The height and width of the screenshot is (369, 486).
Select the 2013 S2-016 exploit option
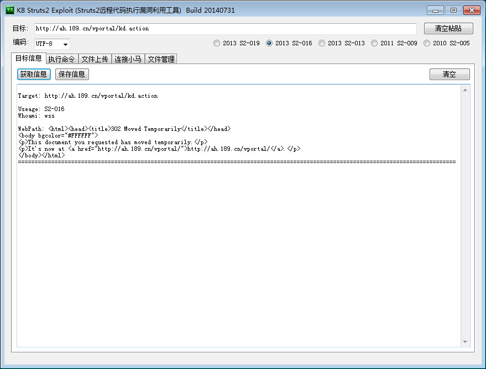pyautogui.click(x=289, y=43)
